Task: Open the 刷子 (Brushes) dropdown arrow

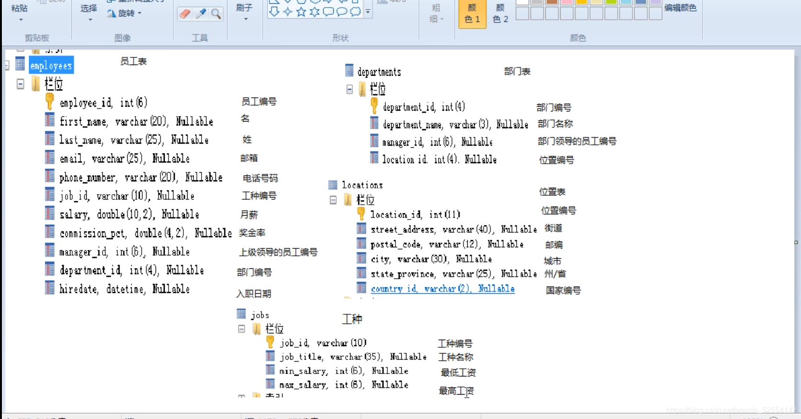Action: (246, 19)
